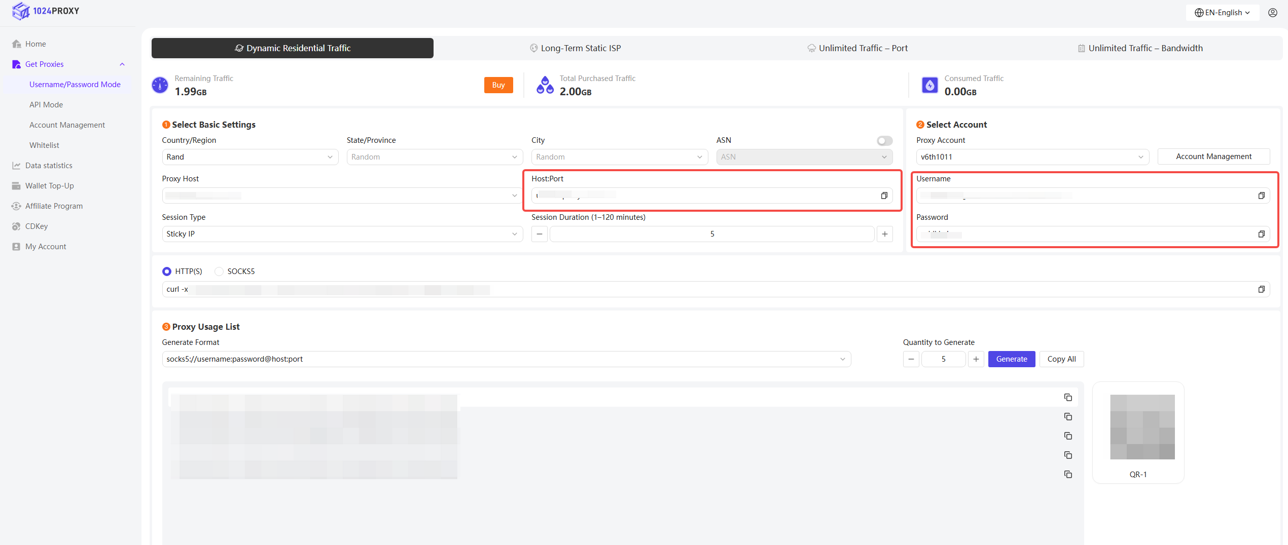The image size is (1288, 545).
Task: Select the HTTP(S) protocol radio button
Action: (167, 271)
